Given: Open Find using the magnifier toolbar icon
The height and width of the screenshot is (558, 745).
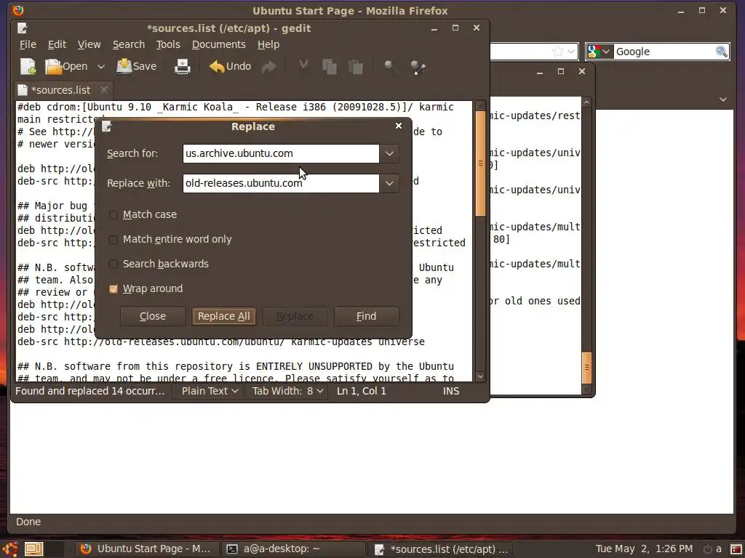Looking at the screenshot, I should click(x=391, y=67).
